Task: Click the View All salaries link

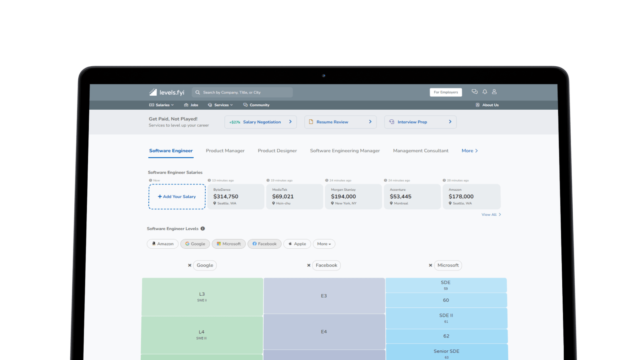Action: click(x=491, y=215)
